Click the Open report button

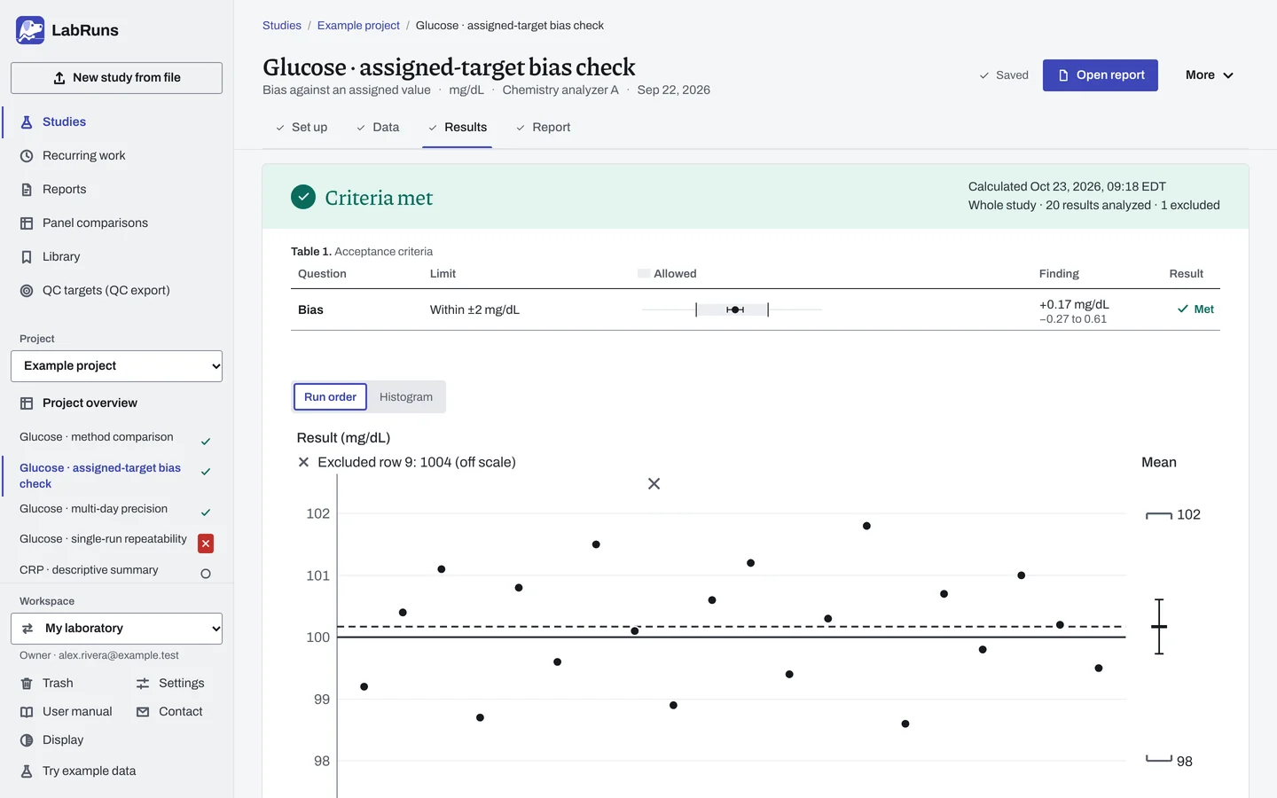coord(1101,75)
